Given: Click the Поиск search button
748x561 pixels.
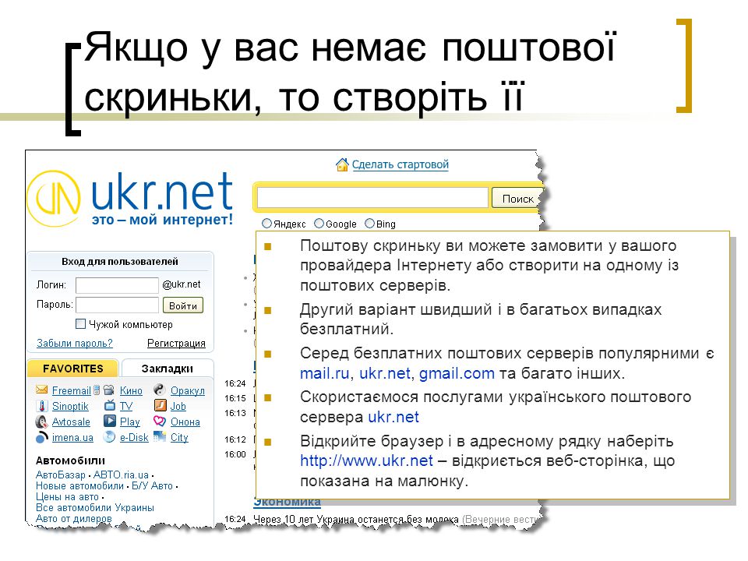Looking at the screenshot, I should click(517, 199).
